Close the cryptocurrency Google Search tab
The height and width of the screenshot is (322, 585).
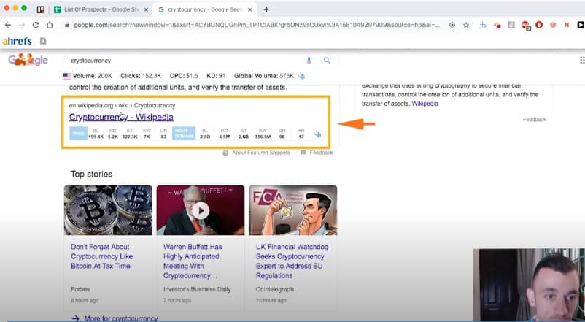(249, 9)
